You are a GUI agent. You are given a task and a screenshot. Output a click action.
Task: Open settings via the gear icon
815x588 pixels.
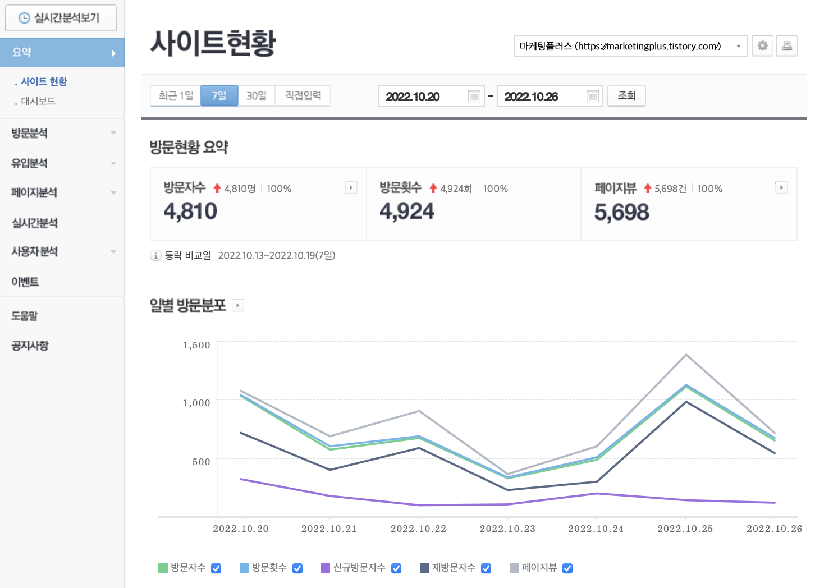(762, 46)
